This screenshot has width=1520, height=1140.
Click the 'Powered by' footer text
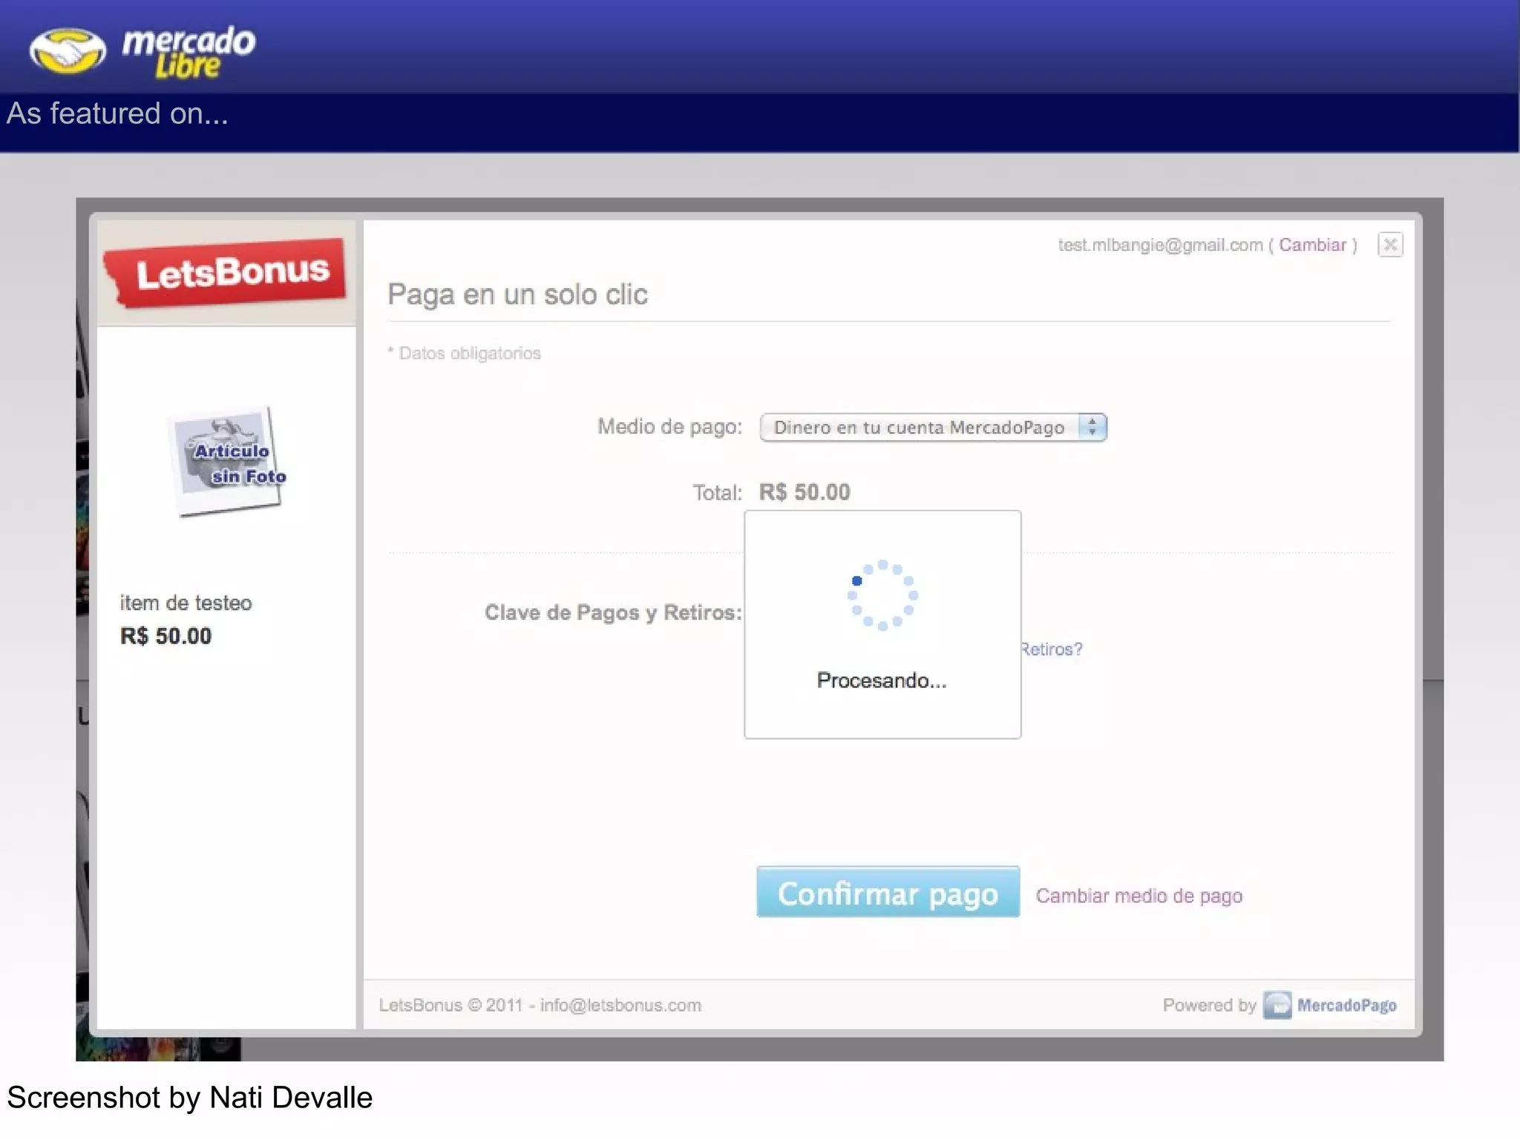(x=1209, y=1005)
